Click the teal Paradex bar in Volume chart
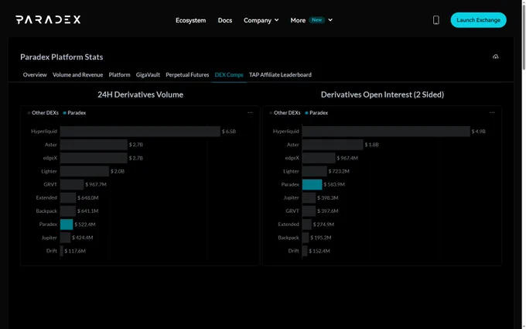The width and height of the screenshot is (526, 329). point(67,224)
